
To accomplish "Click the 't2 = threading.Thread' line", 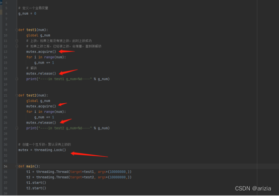I will pos(79,177).
